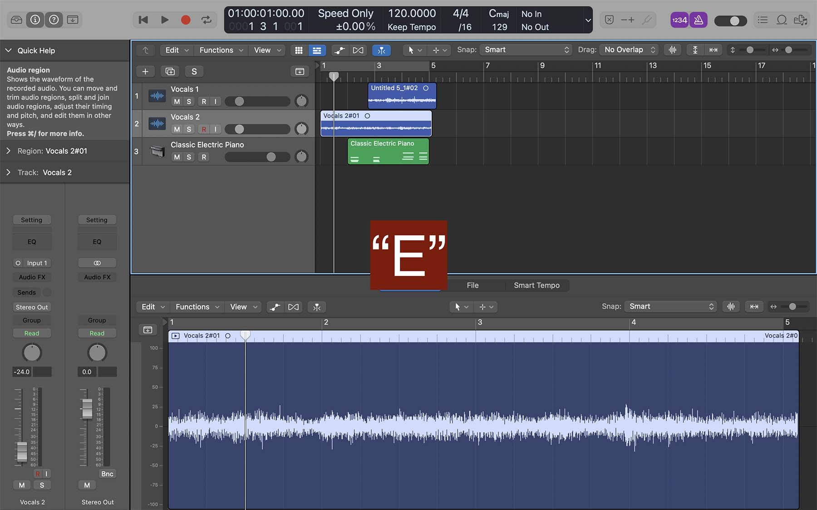This screenshot has width=817, height=510.
Task: Open the Toolbar download-tray icon in control bar
Action: click(x=73, y=20)
